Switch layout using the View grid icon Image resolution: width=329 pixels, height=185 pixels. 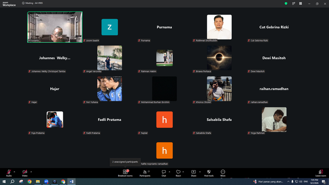[x=300, y=4]
